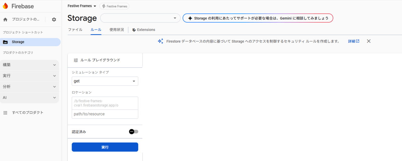Click the blue sparkle icon beside Firestore message

coord(160,41)
